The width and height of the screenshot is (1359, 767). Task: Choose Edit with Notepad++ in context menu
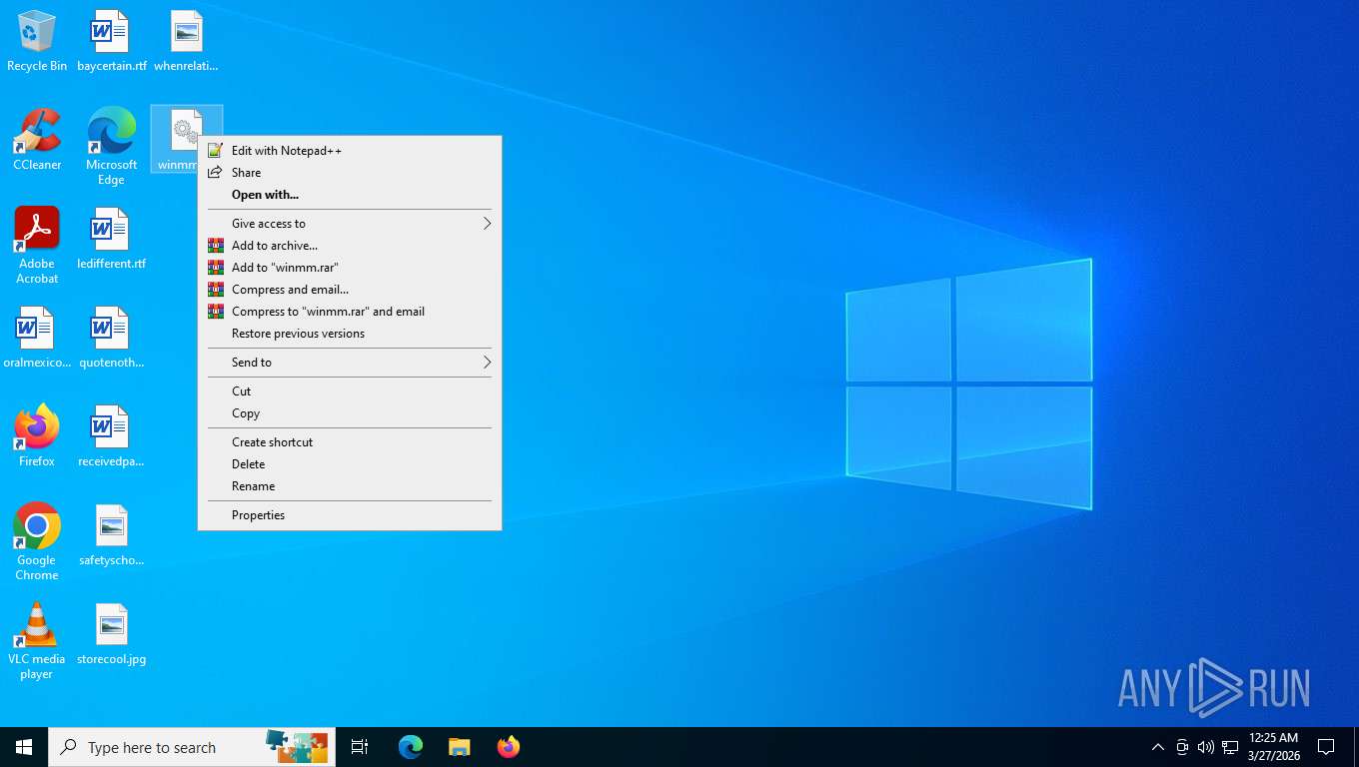[x=350, y=151]
